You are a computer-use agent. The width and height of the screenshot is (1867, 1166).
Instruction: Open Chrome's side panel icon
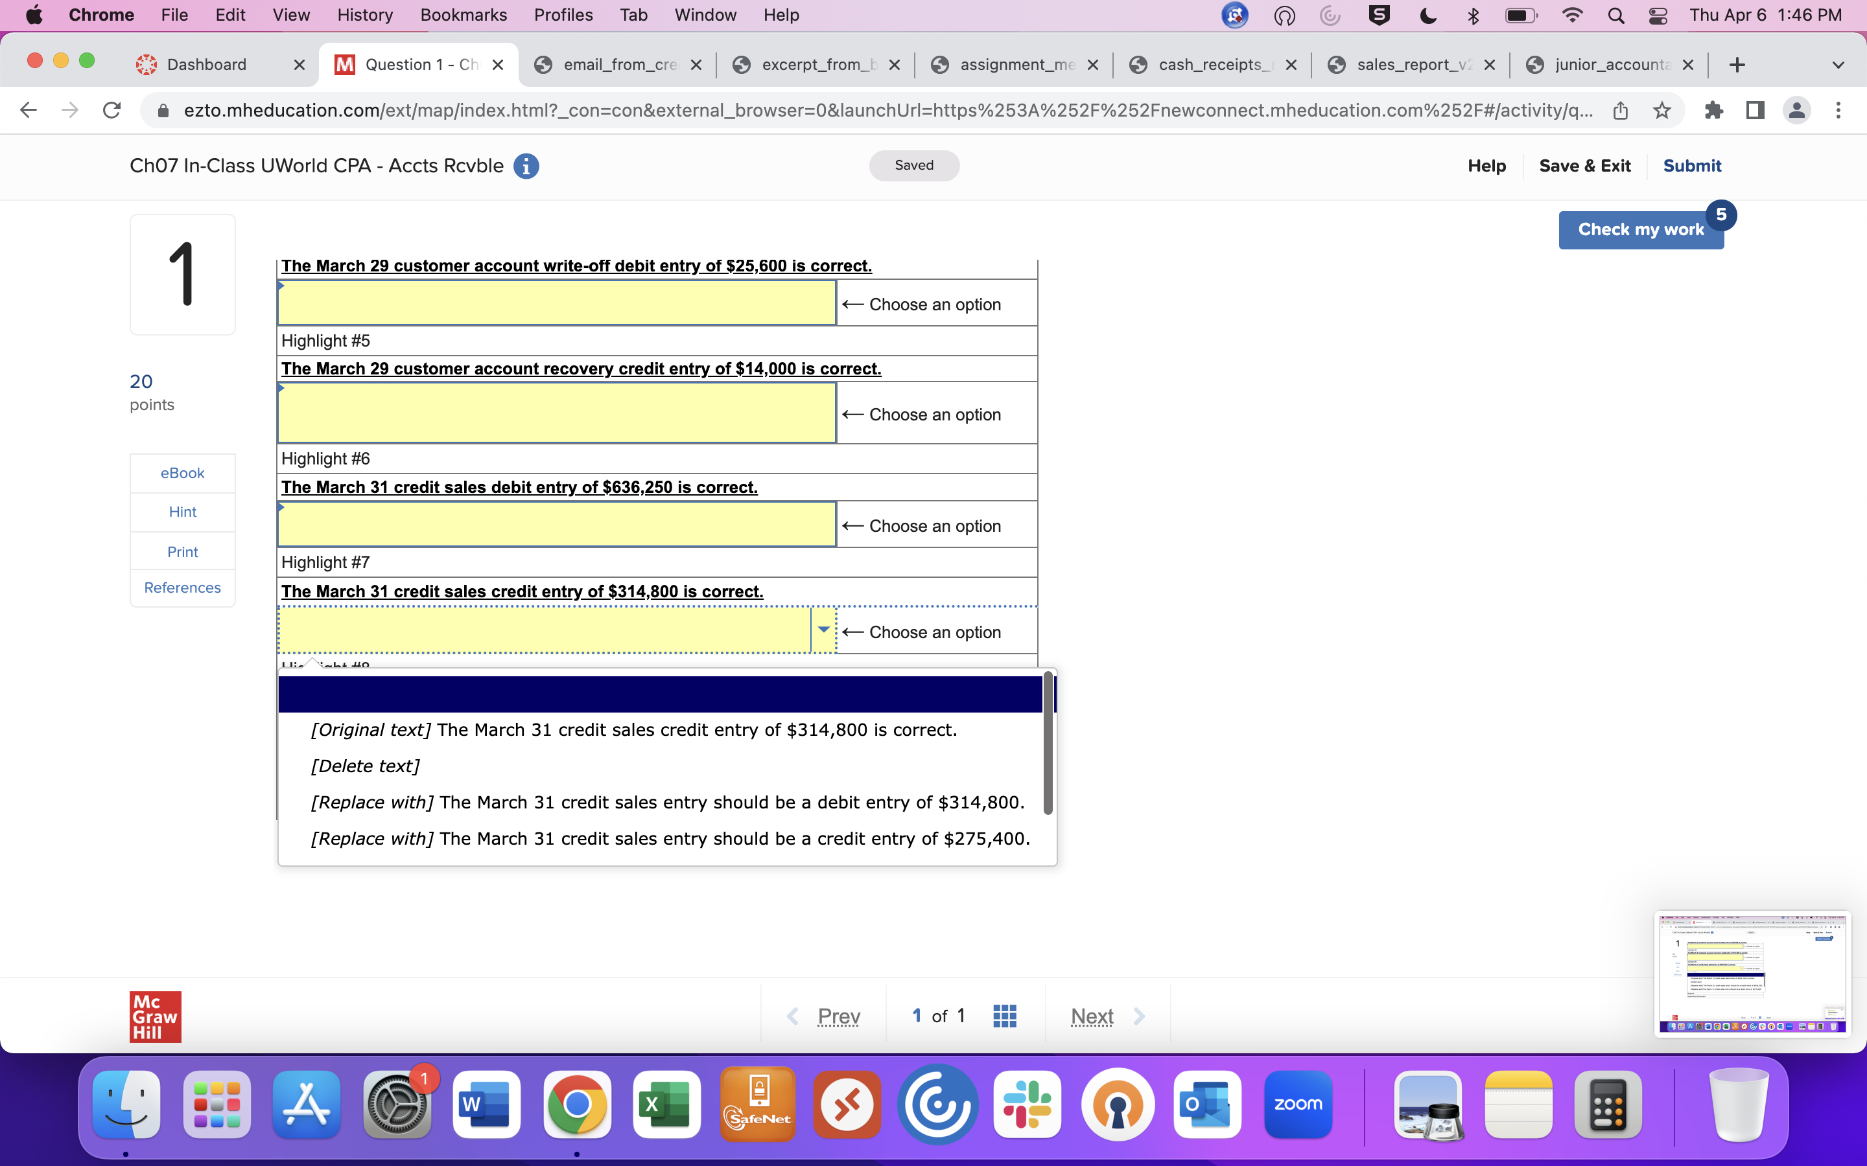coord(1755,110)
